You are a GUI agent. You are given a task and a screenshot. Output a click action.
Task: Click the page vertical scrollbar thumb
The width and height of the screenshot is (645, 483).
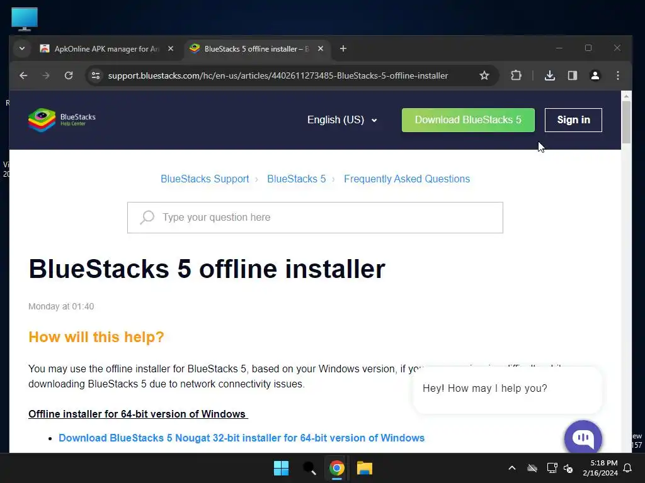click(x=626, y=122)
